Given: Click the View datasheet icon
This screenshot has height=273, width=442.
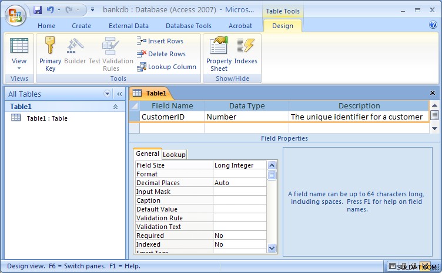Looking at the screenshot, I should point(19,46).
